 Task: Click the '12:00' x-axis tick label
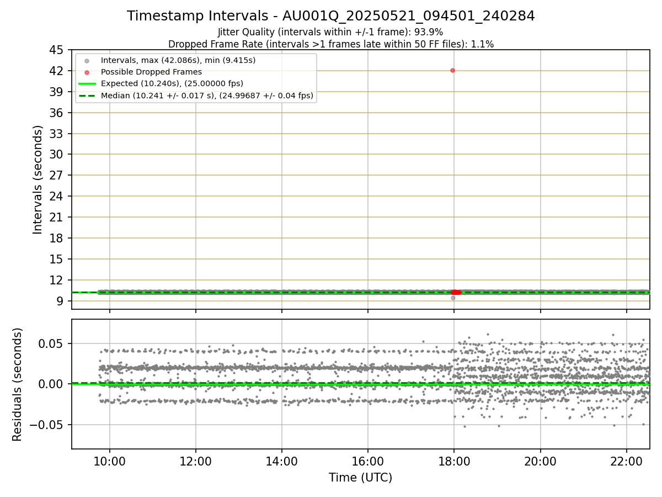pyautogui.click(x=195, y=461)
